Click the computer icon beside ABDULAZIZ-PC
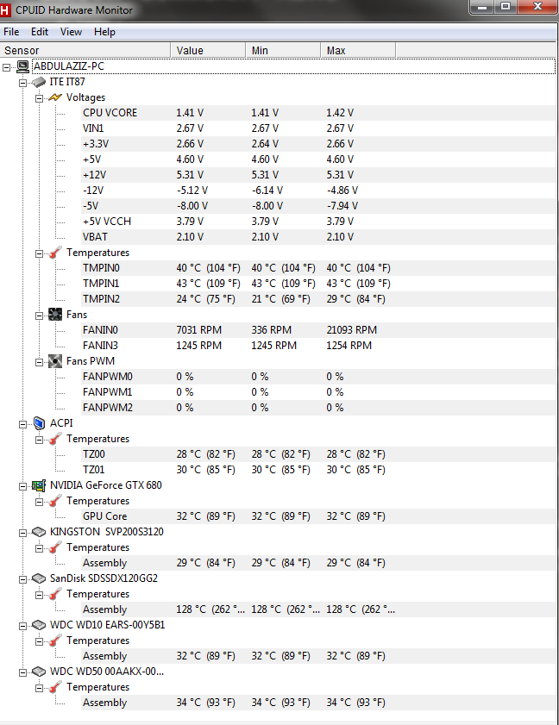The image size is (559, 725). [22, 66]
